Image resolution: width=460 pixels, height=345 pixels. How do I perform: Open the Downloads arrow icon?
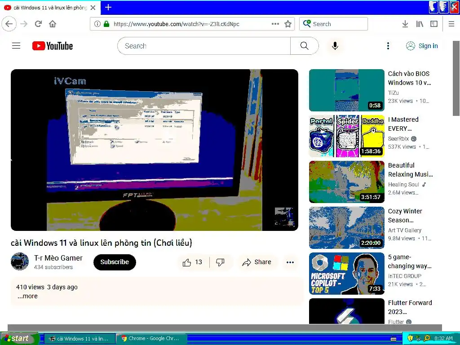tap(405, 24)
